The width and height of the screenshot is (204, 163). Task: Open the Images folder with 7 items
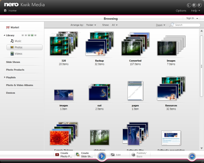(x=171, y=46)
